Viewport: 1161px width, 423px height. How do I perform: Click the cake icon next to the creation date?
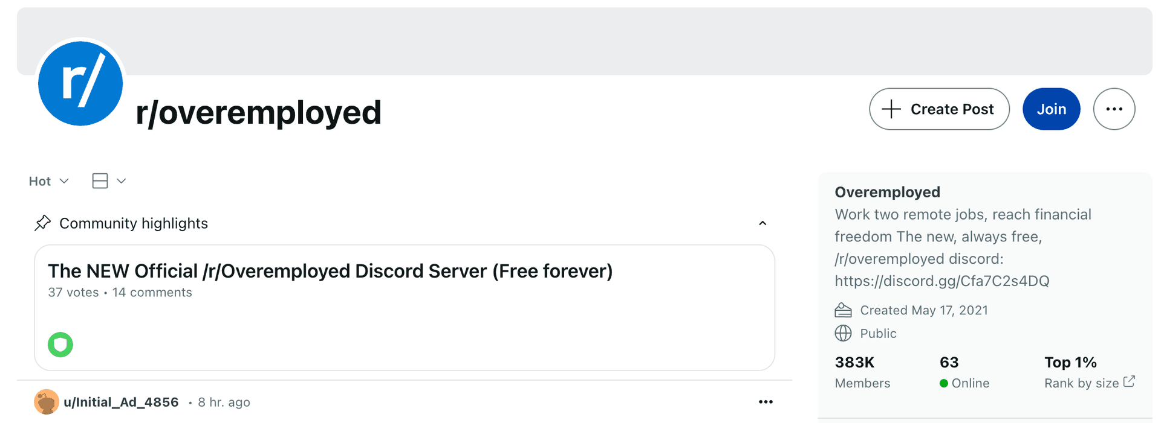(843, 310)
